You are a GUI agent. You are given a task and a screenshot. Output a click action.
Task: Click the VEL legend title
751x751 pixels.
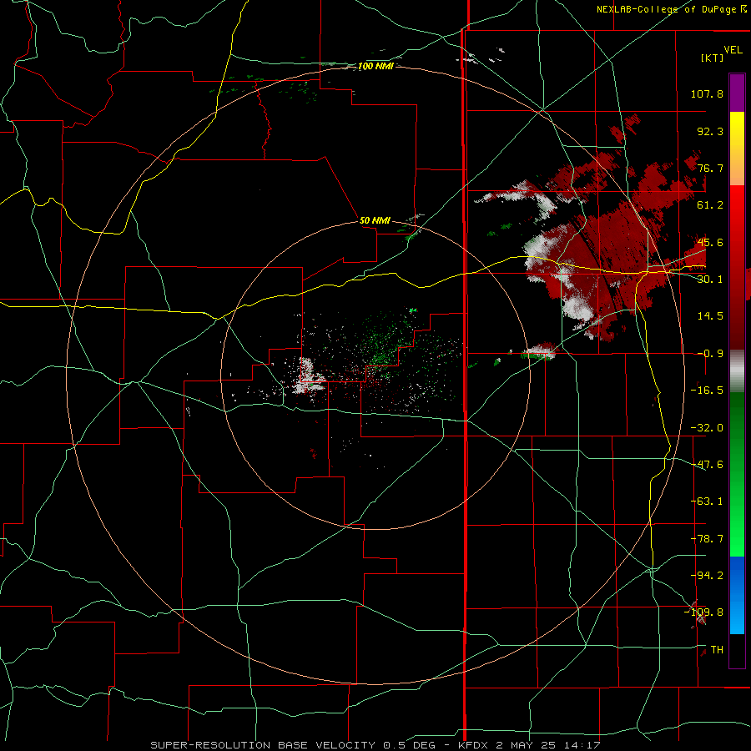point(733,49)
